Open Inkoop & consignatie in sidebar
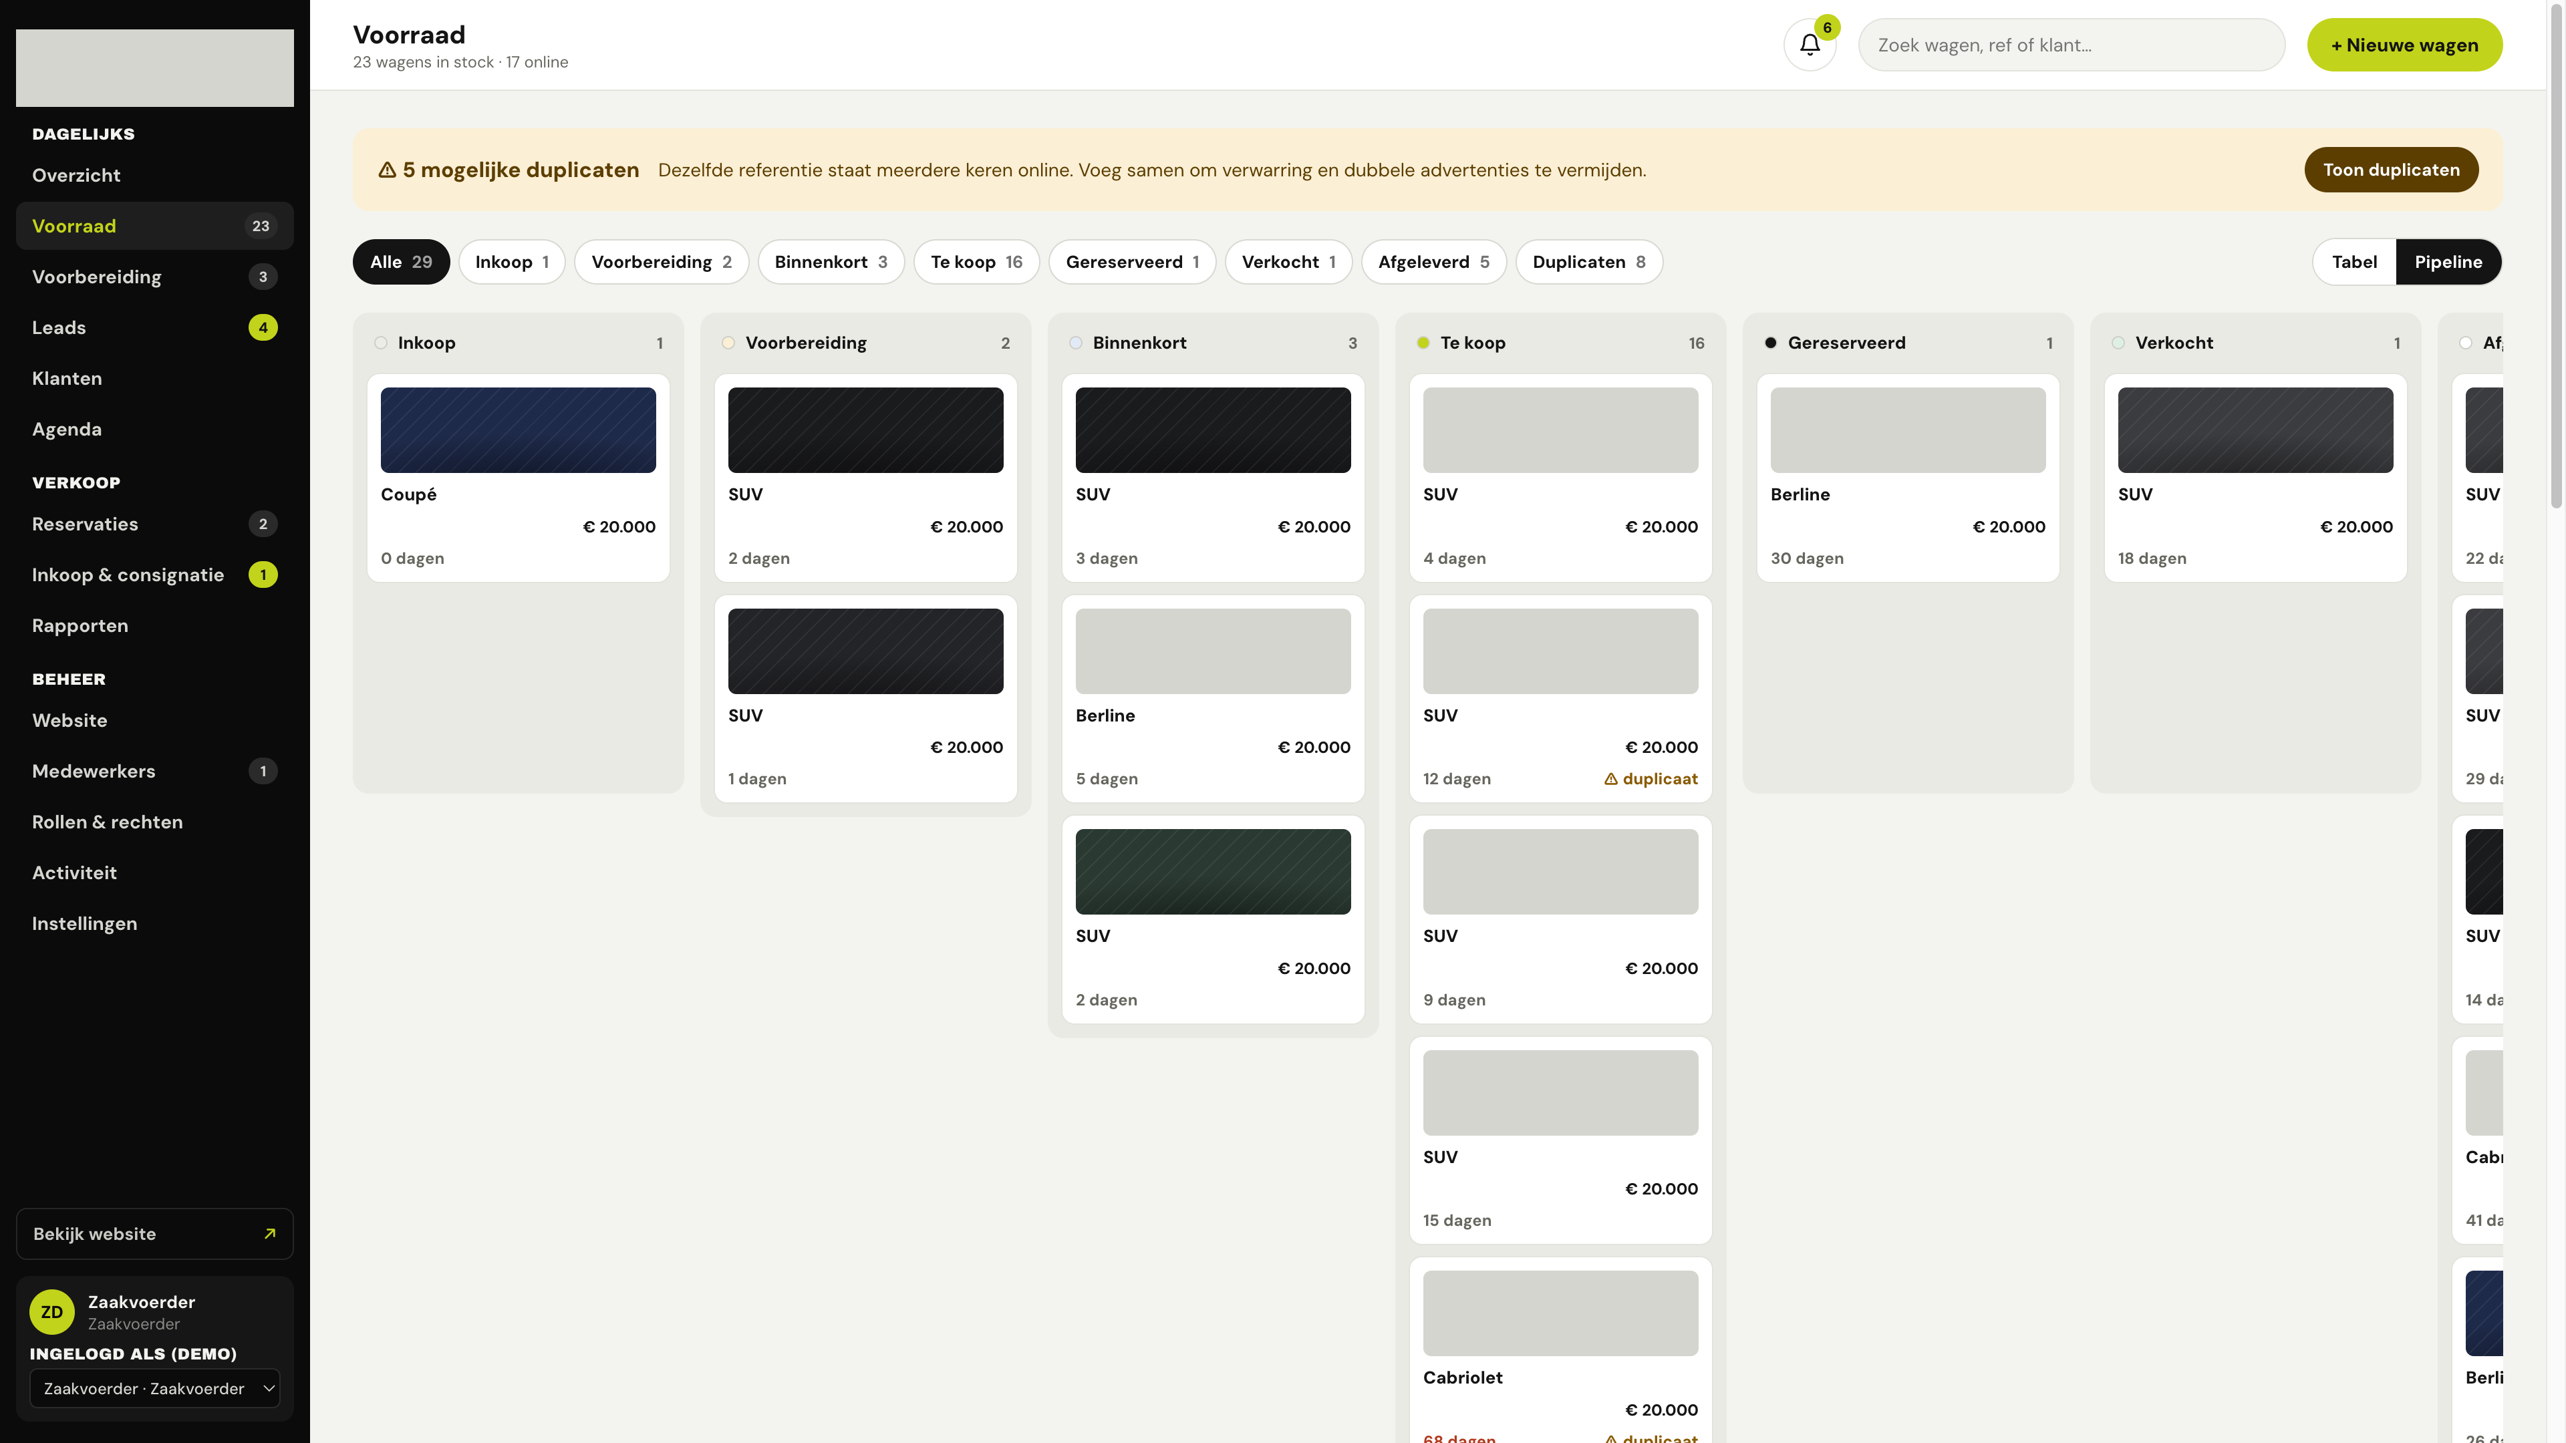This screenshot has height=1443, width=2566. coord(154,575)
